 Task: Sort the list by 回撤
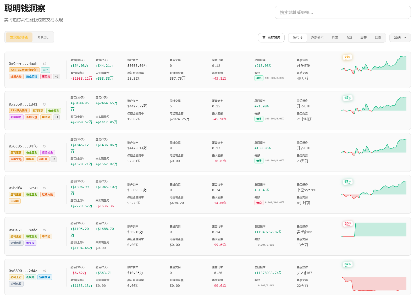378,38
